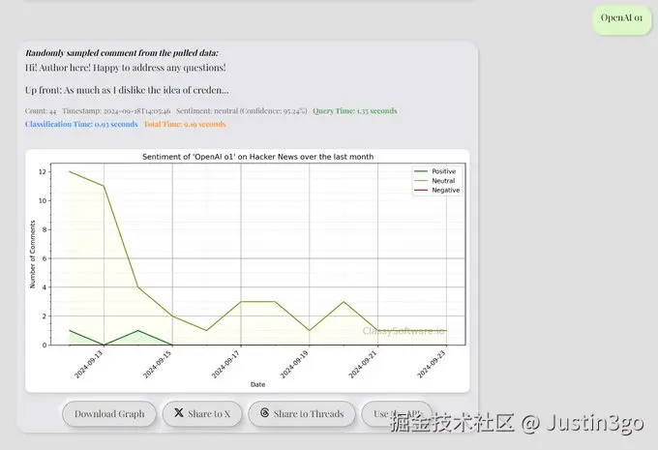Click the Positive legend entry
Image resolution: width=658 pixels, height=450 pixels.
click(x=435, y=171)
